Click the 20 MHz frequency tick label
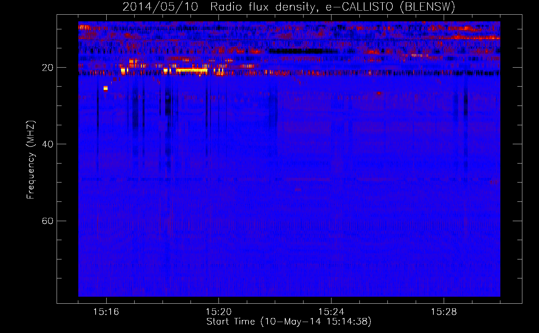Screen dimensions: 539x333 48,68
